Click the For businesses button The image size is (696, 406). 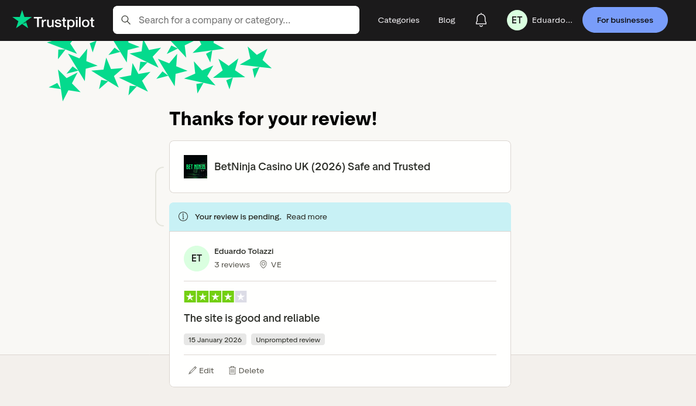tap(625, 20)
